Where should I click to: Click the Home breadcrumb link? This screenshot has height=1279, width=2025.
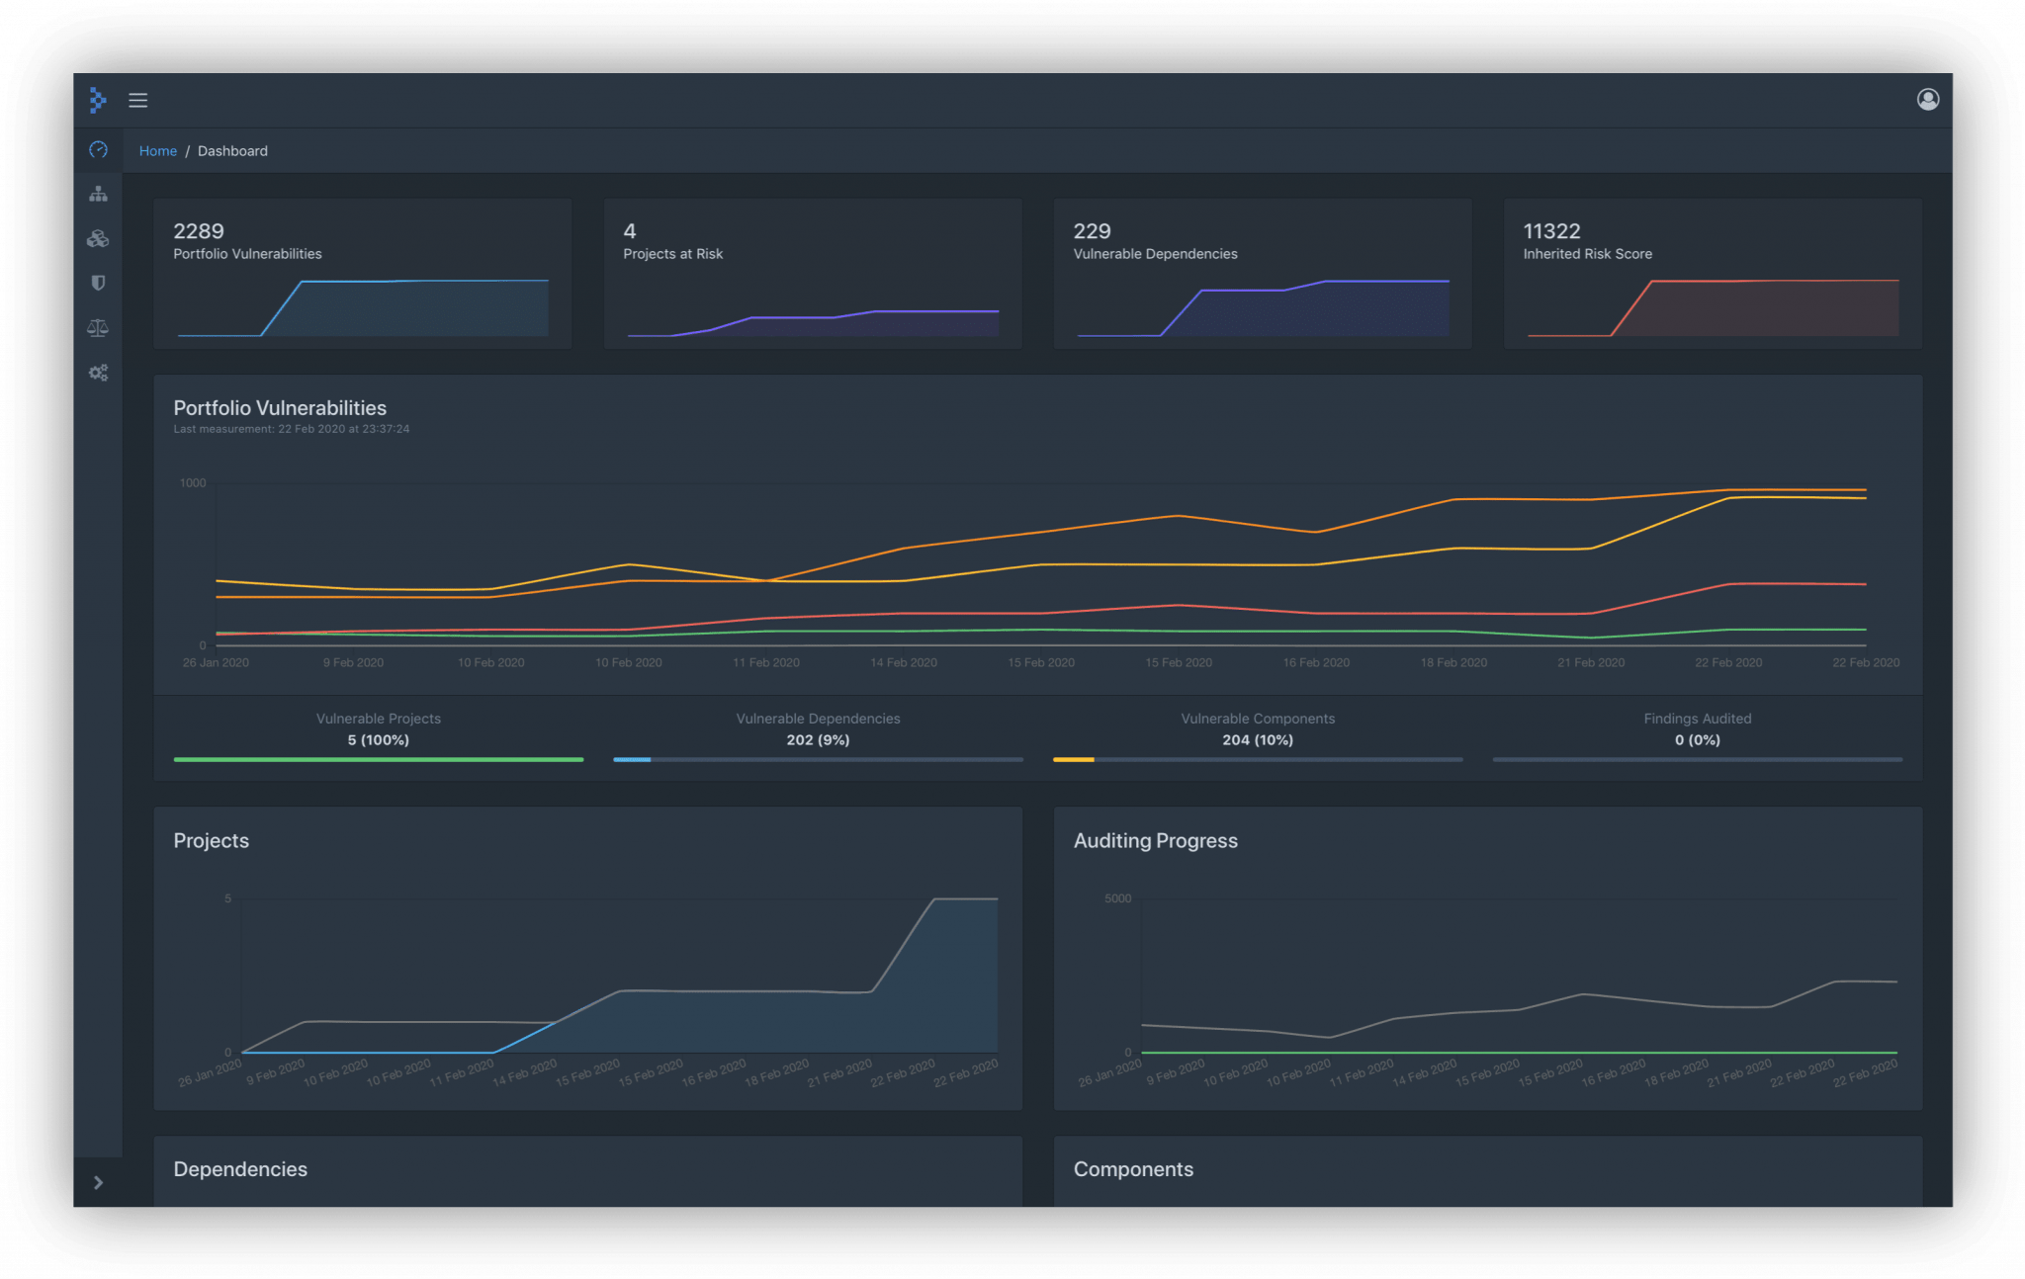pyautogui.click(x=158, y=150)
